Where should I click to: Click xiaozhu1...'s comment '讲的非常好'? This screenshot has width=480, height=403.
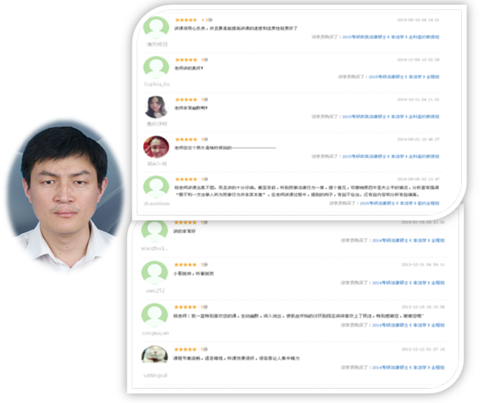(x=184, y=231)
